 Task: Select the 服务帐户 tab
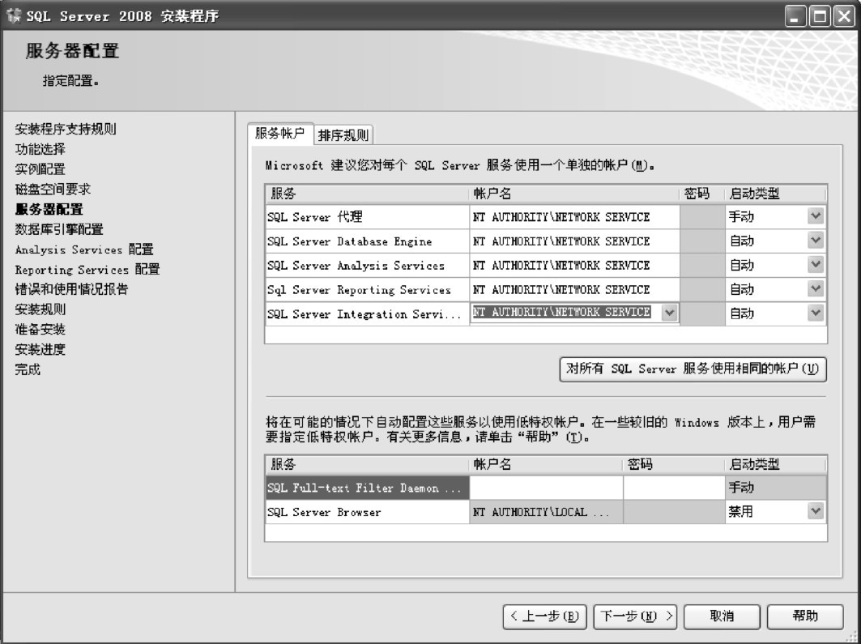(280, 134)
